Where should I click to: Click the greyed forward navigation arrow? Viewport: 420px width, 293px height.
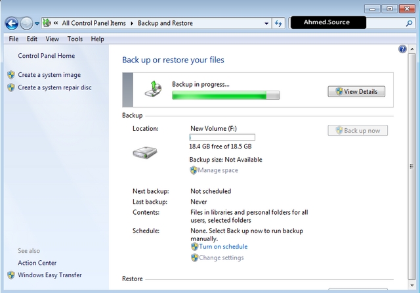[x=26, y=24]
